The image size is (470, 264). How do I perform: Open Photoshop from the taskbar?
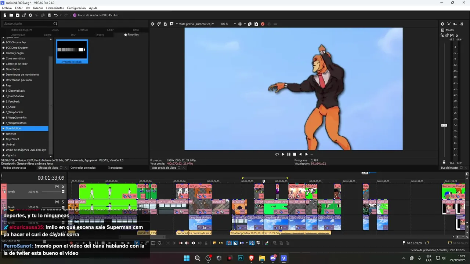(241, 258)
